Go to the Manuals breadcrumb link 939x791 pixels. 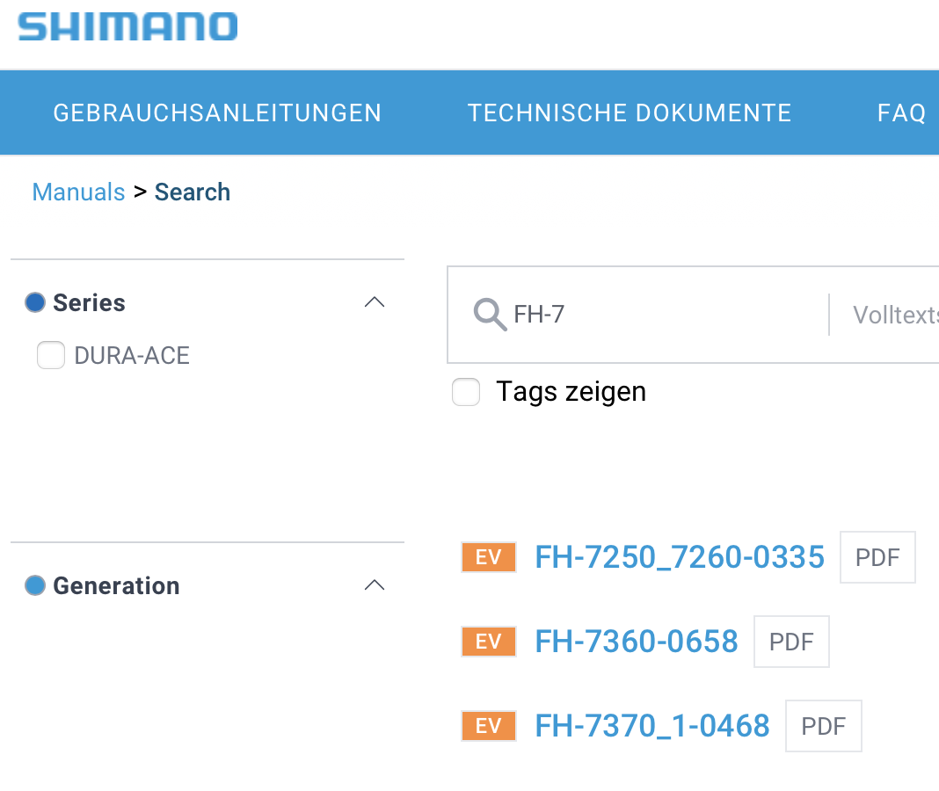[78, 192]
